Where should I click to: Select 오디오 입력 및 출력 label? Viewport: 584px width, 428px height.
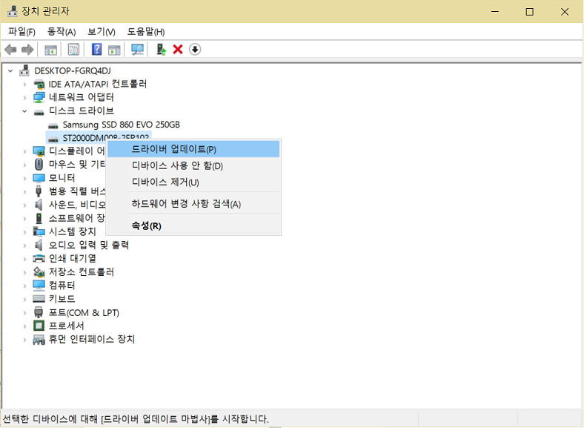(x=89, y=245)
